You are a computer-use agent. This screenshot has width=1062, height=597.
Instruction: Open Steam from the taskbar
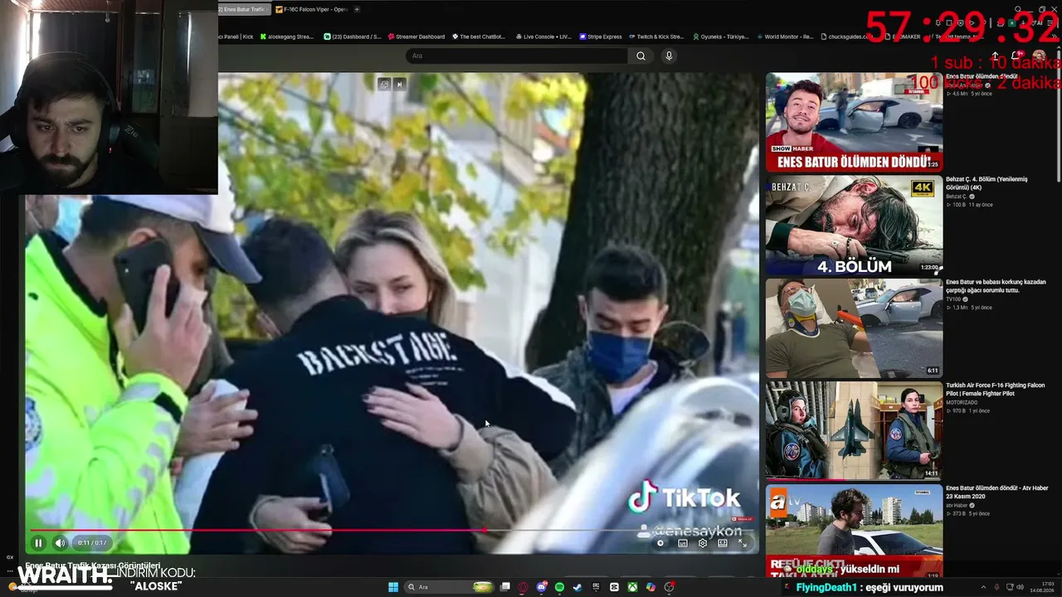[x=577, y=587]
